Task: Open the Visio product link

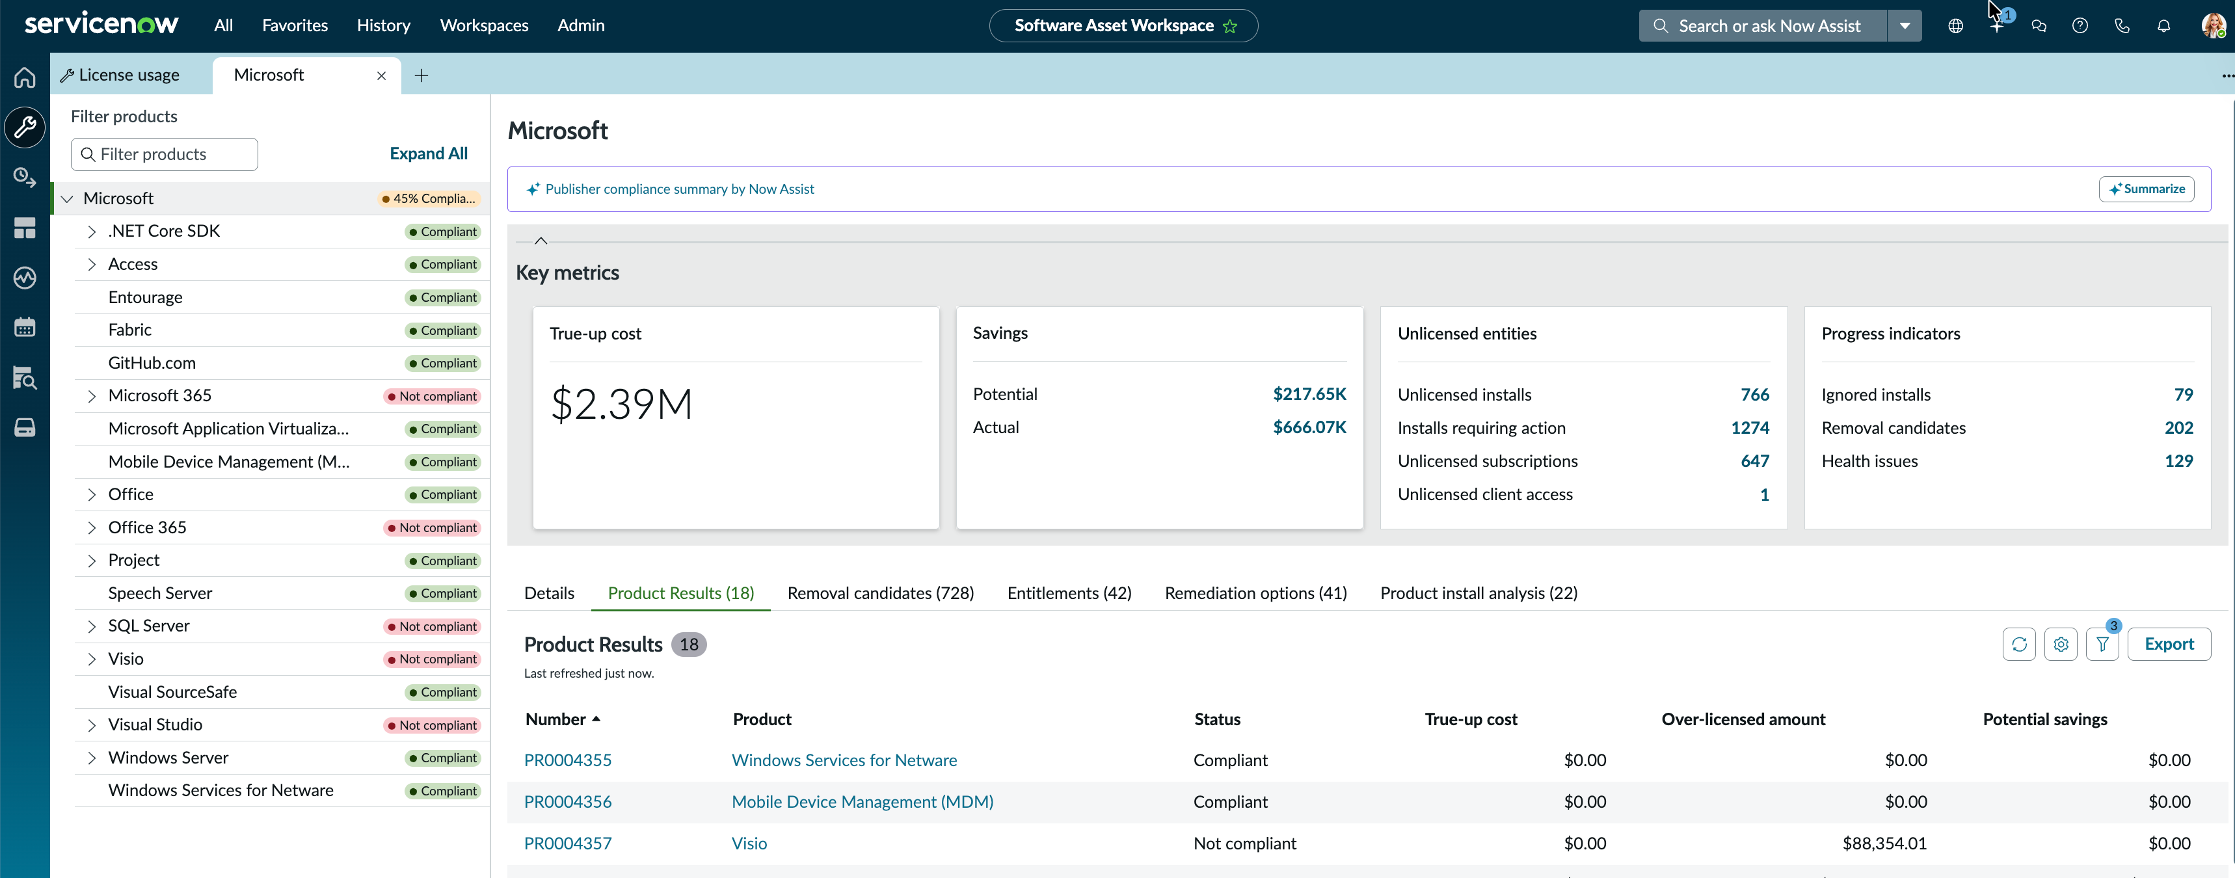Action: (x=749, y=844)
